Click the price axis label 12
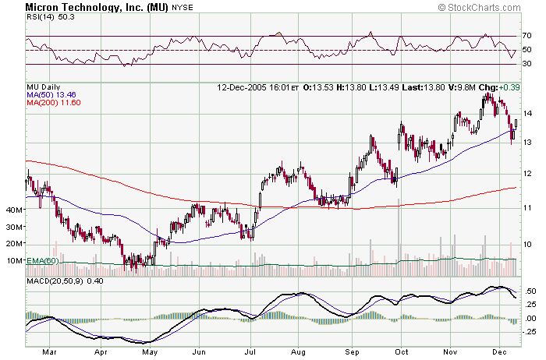 click(526, 173)
